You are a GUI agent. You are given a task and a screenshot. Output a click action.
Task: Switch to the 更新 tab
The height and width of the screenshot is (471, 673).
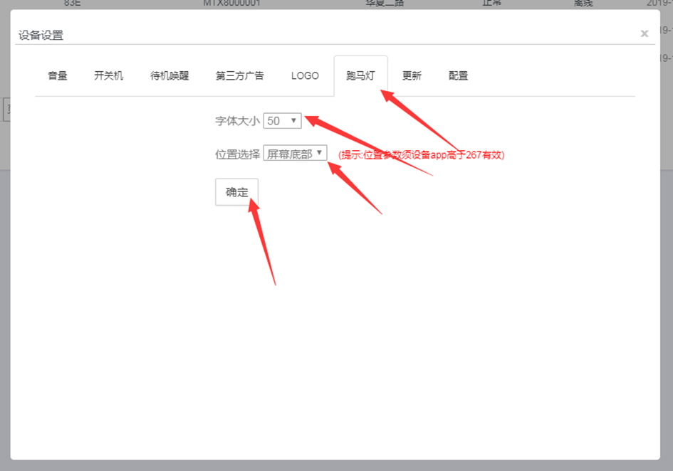[412, 75]
